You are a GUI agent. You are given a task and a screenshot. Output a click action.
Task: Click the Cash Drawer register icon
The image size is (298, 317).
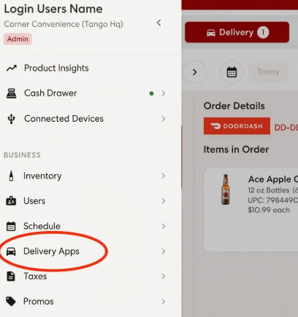11,93
